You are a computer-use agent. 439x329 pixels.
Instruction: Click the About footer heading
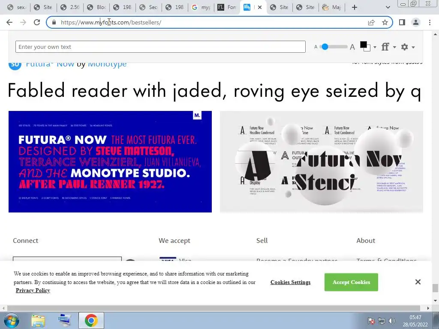click(x=366, y=241)
